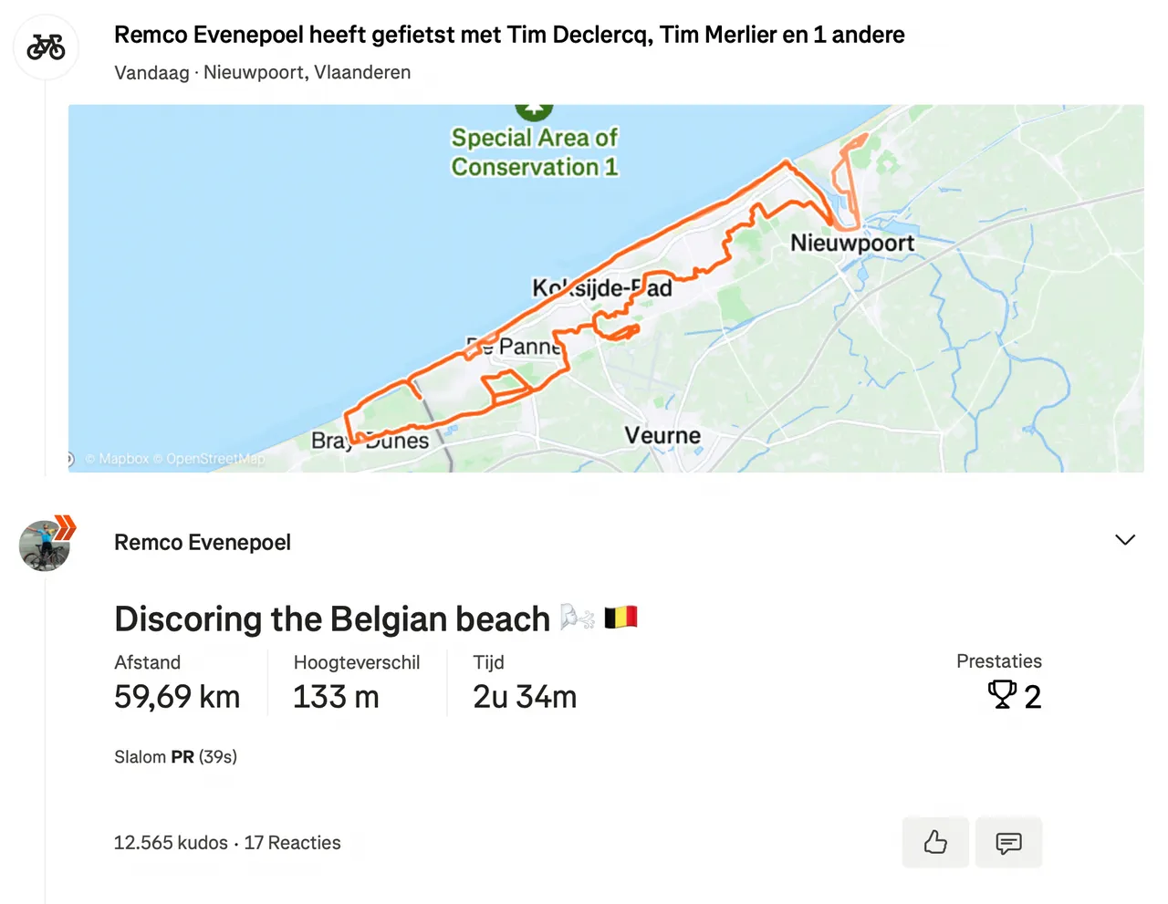Open 'Discoring the Belgian beach' activity
Screen dimensions: 1168x904
(332, 618)
